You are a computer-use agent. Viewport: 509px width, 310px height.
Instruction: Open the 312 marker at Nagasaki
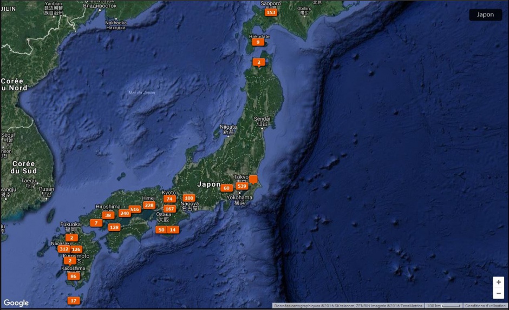click(64, 249)
